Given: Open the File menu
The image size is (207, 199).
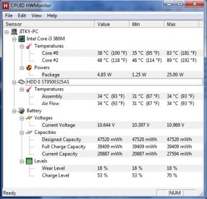Looking at the screenshot, I should [x=9, y=16].
